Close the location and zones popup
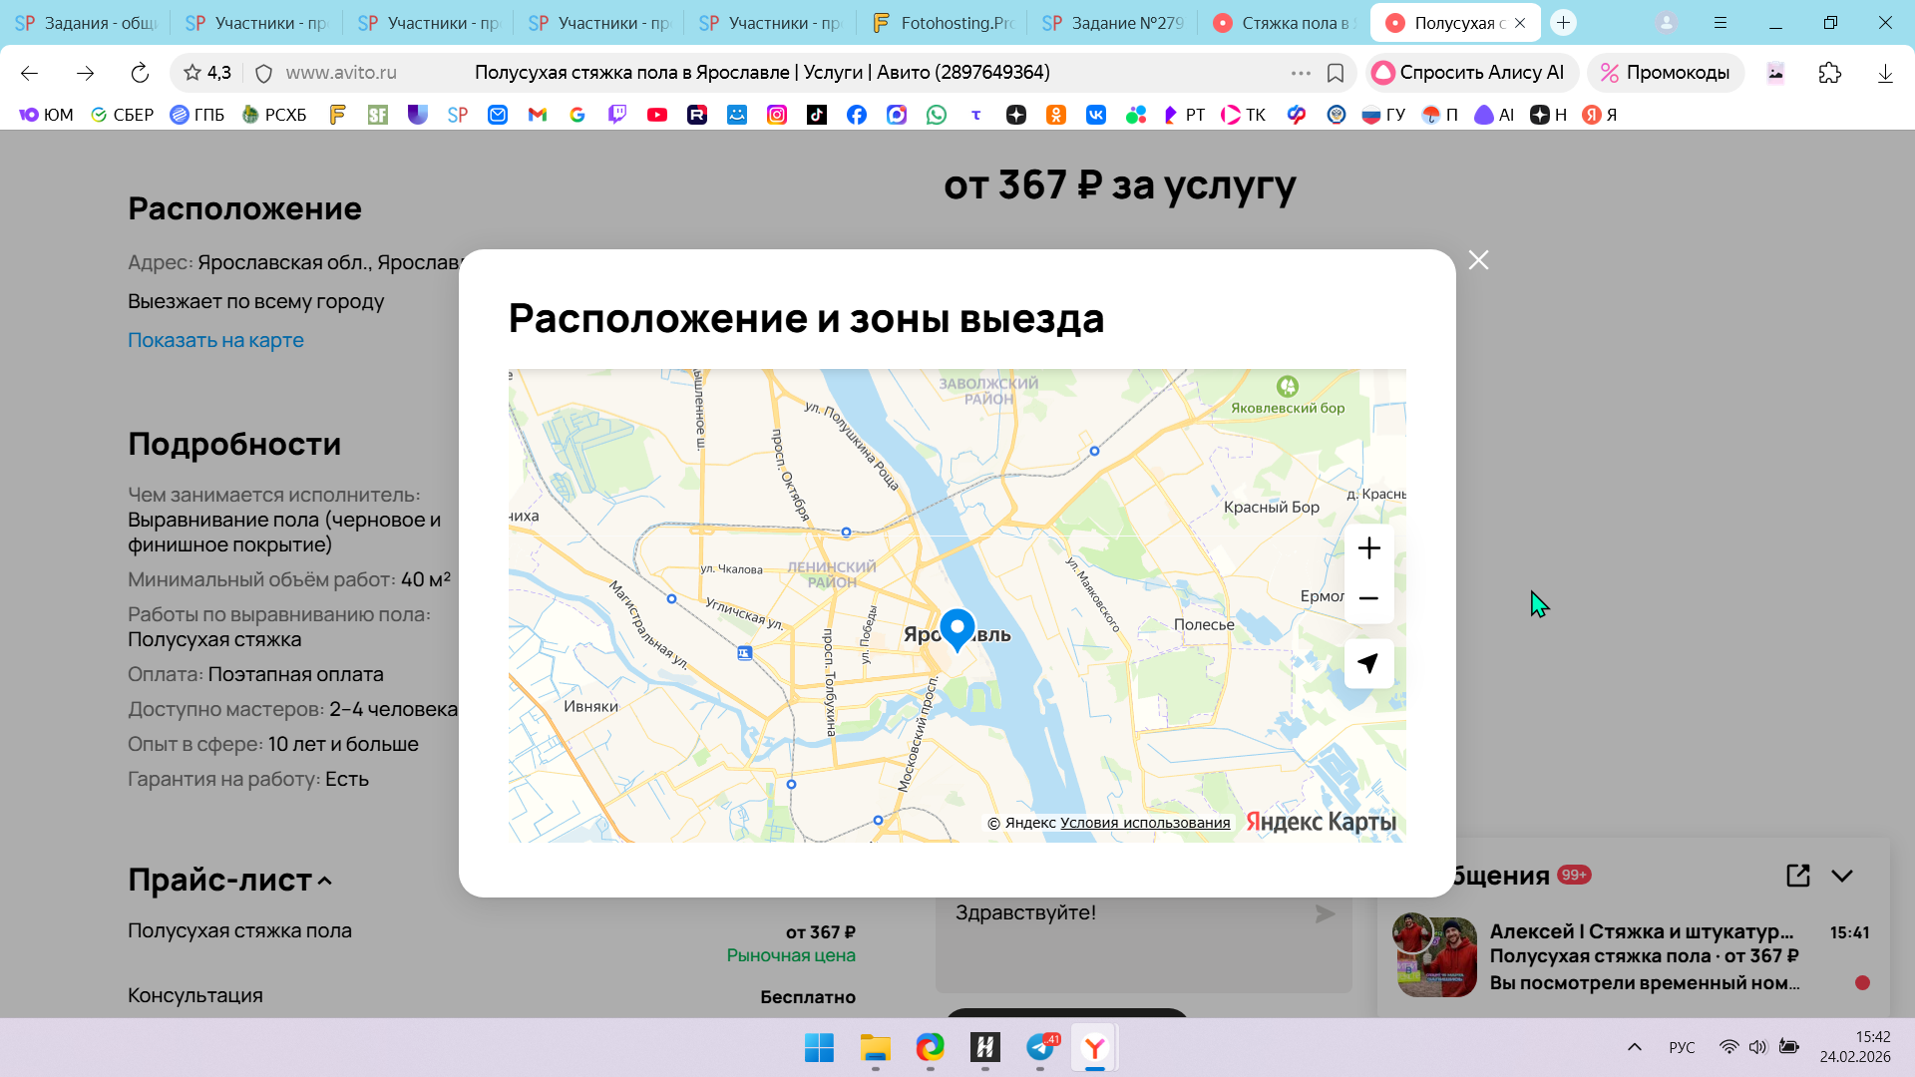Viewport: 1915px width, 1077px height. coord(1478,260)
